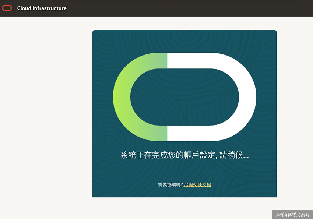Click the 系統正在完成您的帳戶設定 status message
This screenshot has width=313, height=219.
(x=184, y=155)
